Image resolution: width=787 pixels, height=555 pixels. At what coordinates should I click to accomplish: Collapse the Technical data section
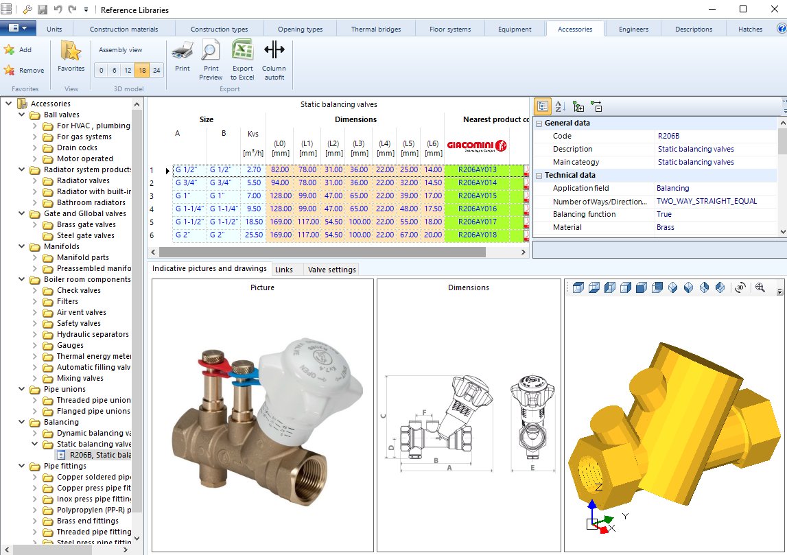click(x=538, y=175)
